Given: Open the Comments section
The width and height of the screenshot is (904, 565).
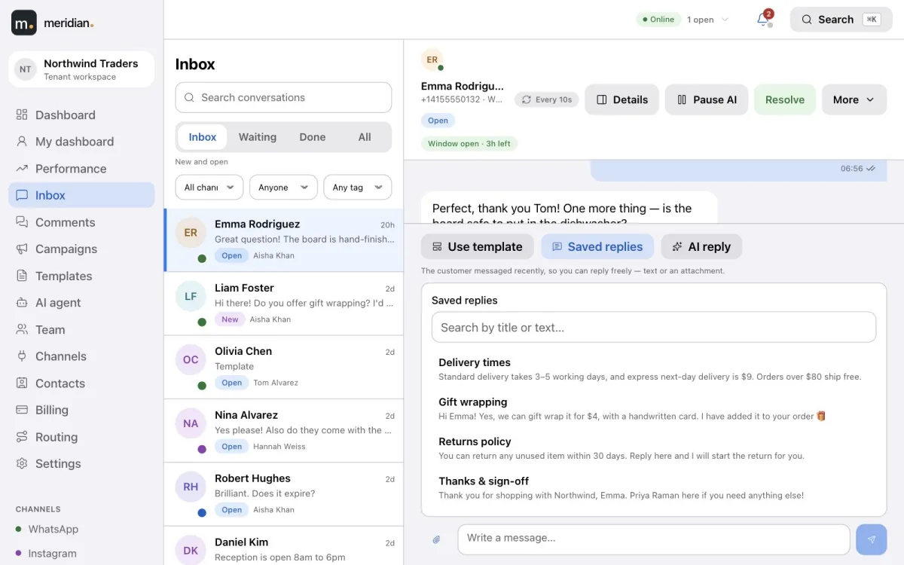Looking at the screenshot, I should tap(81, 222).
